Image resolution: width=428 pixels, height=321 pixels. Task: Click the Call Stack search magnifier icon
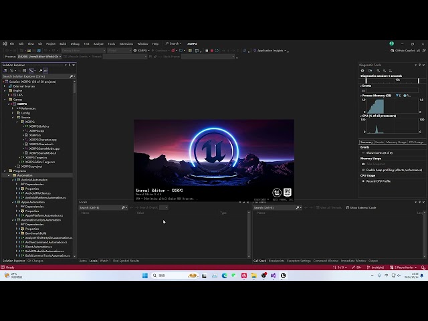tap(298, 208)
